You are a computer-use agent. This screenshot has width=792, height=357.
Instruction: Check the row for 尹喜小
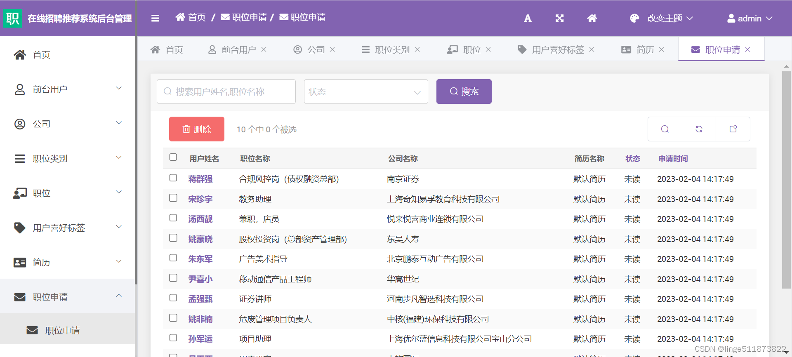(173, 278)
